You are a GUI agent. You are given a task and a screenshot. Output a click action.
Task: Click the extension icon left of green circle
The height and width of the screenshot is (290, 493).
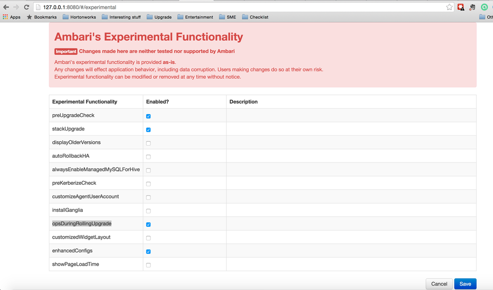click(472, 7)
